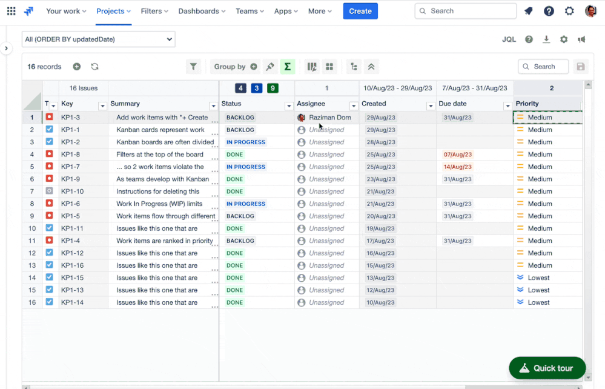Toggle the sigma summary row
605x389 pixels.
(288, 67)
